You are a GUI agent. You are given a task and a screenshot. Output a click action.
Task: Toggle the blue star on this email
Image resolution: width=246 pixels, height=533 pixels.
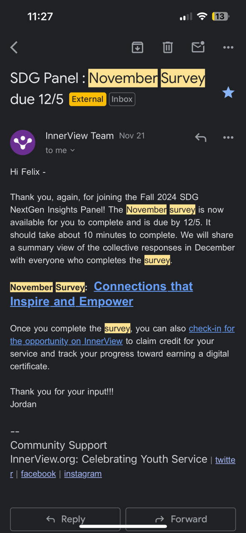click(228, 92)
